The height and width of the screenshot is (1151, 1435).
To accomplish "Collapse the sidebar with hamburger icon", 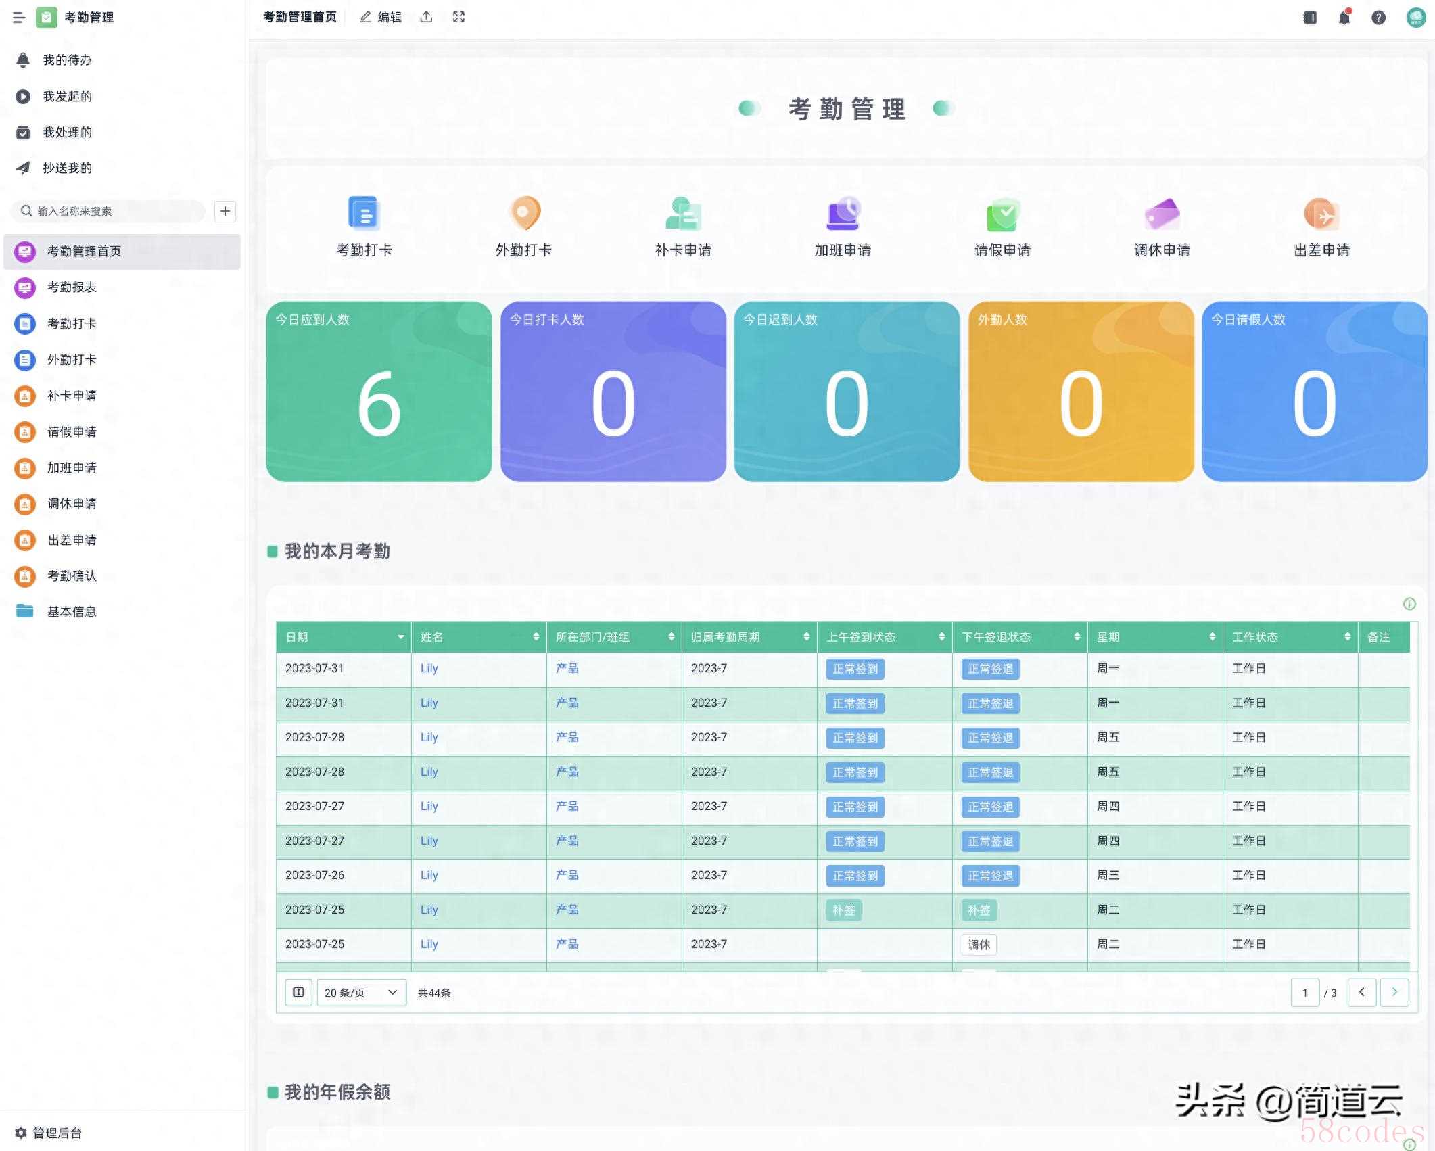I will pos(19,18).
